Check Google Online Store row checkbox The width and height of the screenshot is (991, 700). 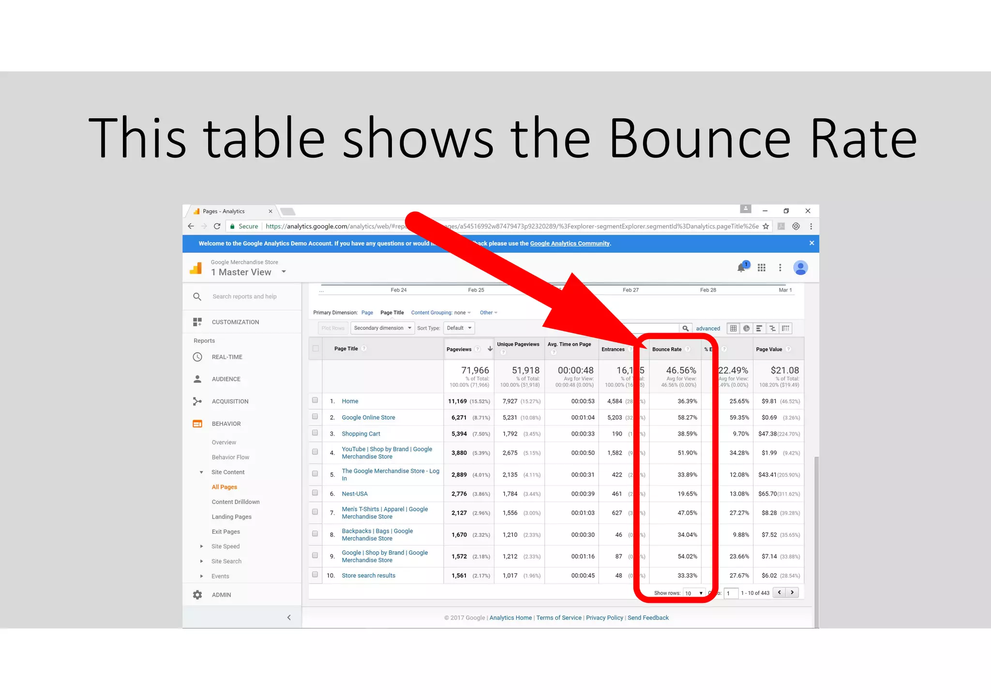click(x=315, y=417)
